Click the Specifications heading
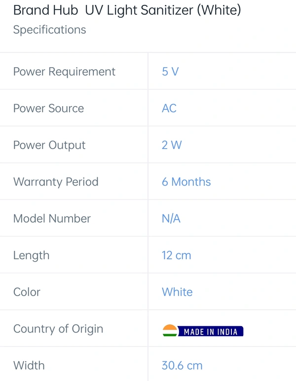 [49, 30]
